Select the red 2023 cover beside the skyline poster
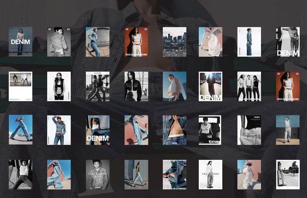Screen dimensions: 307x198 (x=136, y=42)
